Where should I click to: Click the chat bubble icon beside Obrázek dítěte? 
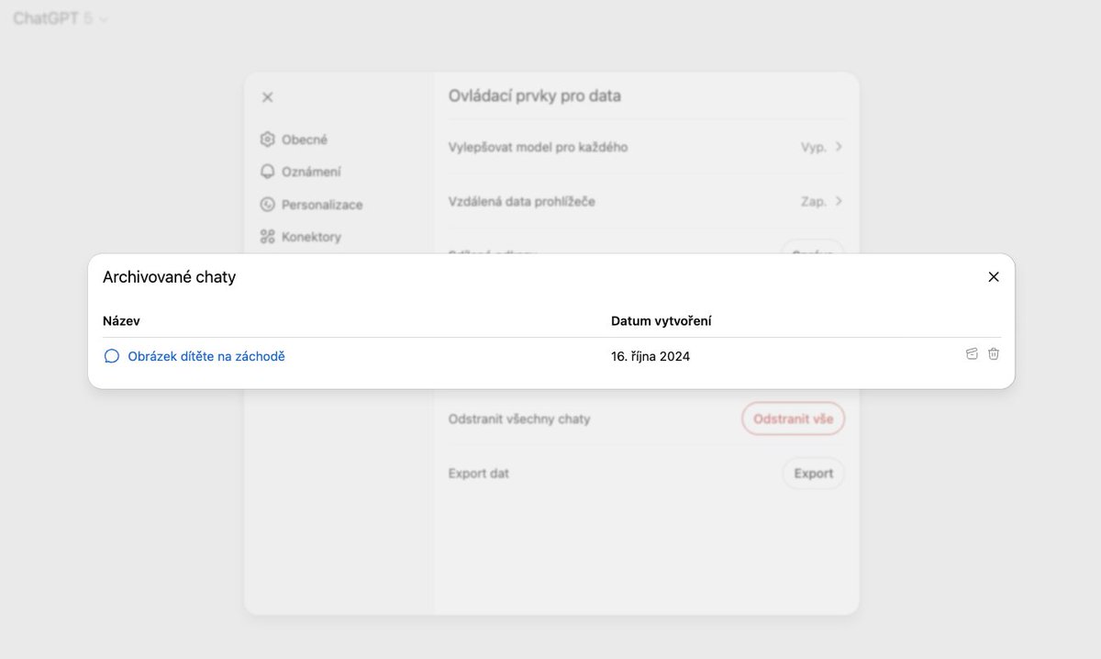(x=111, y=356)
